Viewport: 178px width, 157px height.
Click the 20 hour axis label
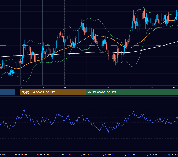tap(64, 88)
